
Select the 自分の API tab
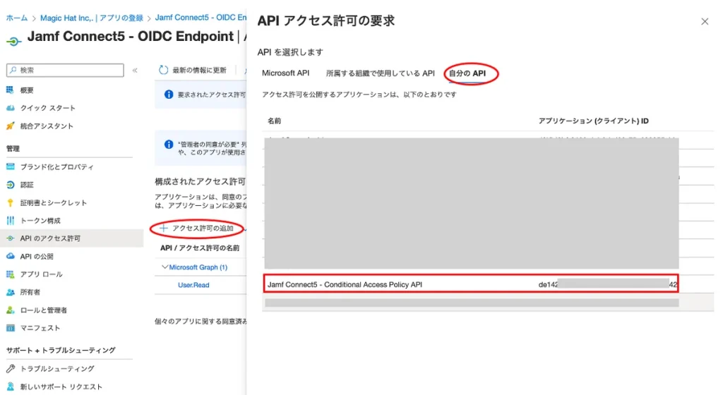point(468,73)
